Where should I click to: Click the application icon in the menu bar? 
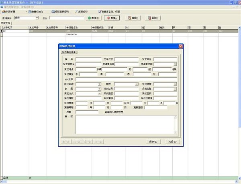[x=2, y=7]
